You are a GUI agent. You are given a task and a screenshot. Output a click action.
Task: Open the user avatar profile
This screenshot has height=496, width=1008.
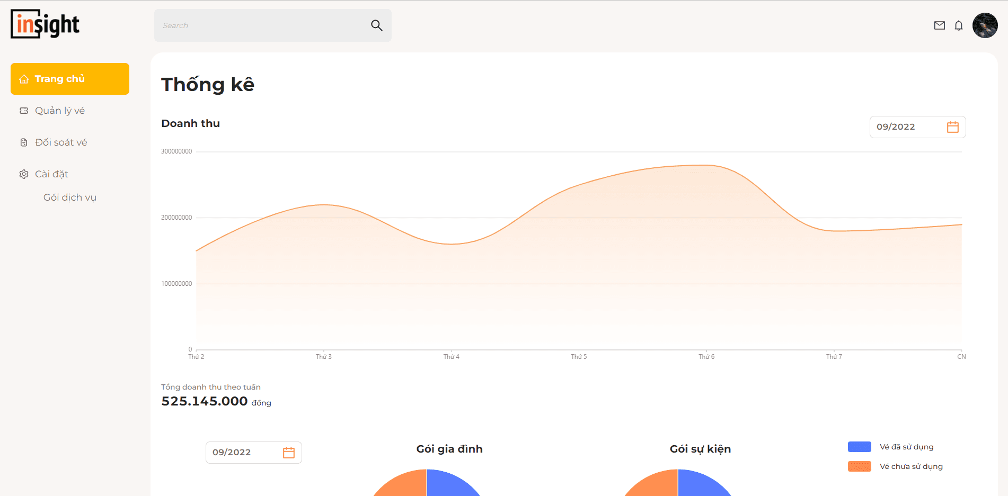(x=985, y=25)
